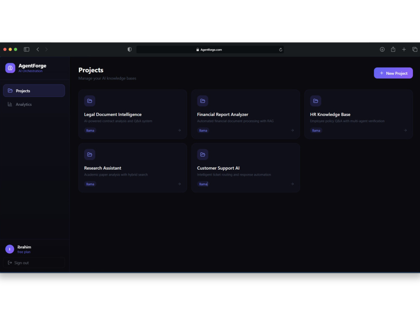Image resolution: width=420 pixels, height=315 pixels.
Task: Click the browser share icon
Action: [x=393, y=49]
